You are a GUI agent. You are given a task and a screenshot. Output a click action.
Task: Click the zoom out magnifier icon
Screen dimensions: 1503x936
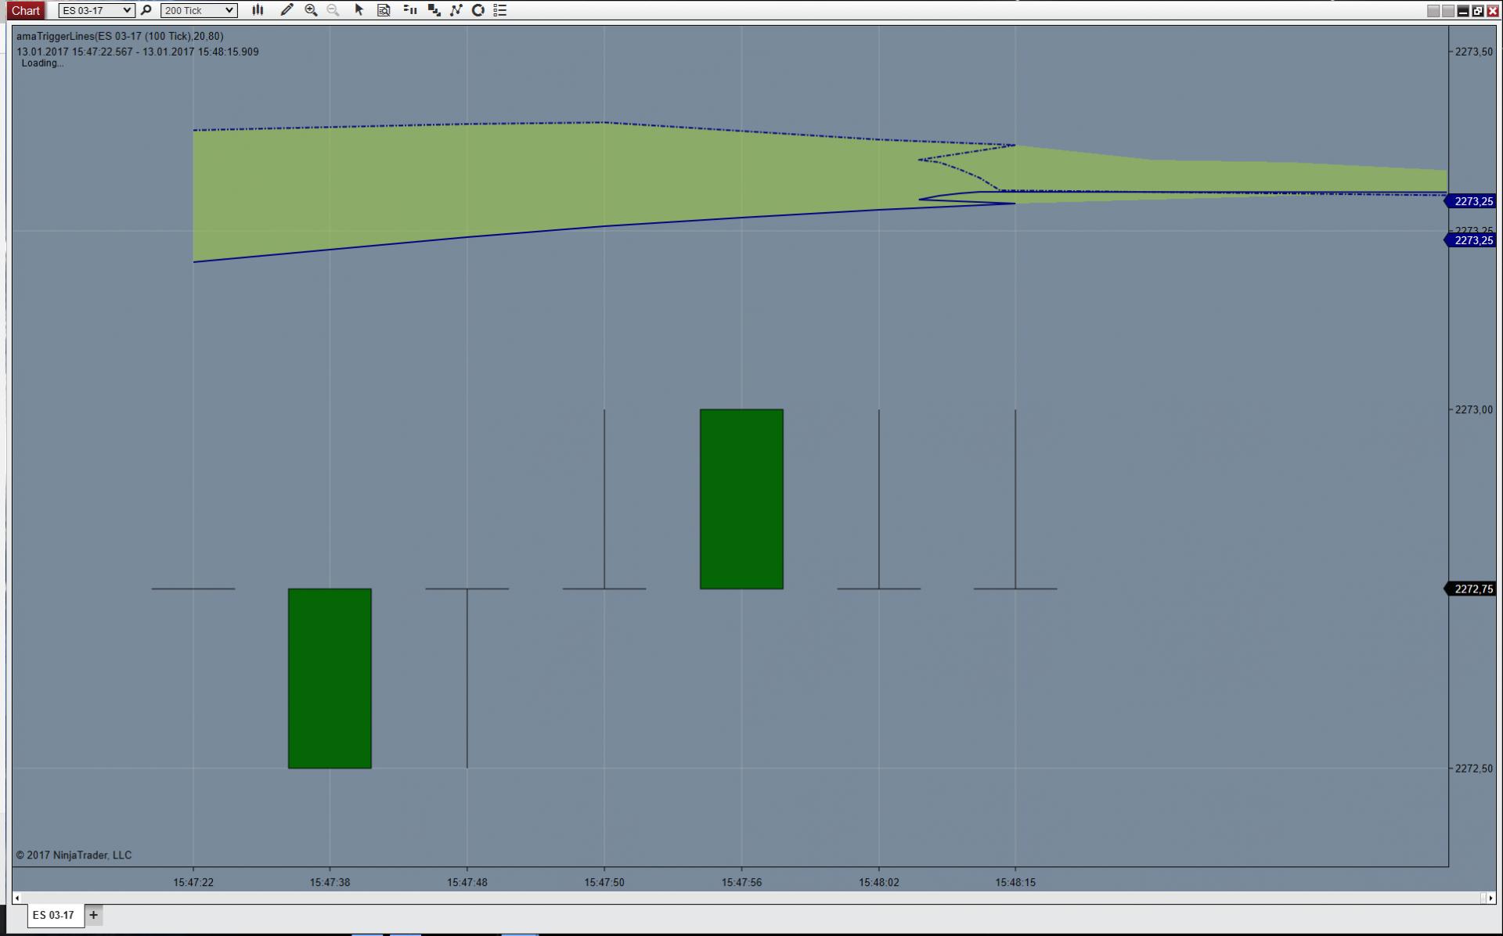[x=333, y=10]
